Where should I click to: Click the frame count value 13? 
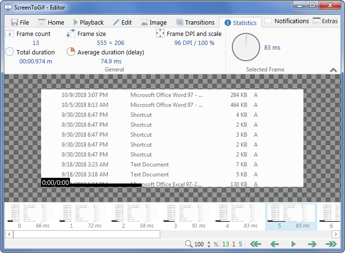point(36,43)
